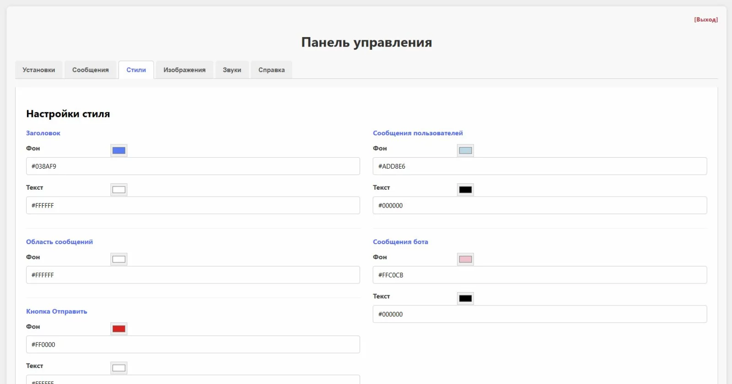
Task: Click the header background field #038AF9
Action: point(193,166)
